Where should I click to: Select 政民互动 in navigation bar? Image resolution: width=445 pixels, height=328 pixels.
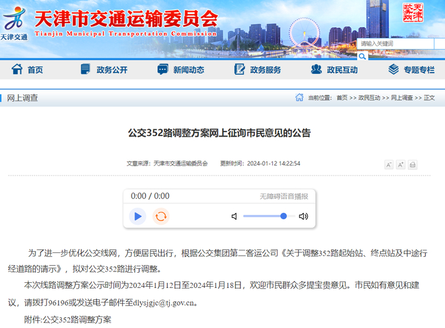coord(334,69)
